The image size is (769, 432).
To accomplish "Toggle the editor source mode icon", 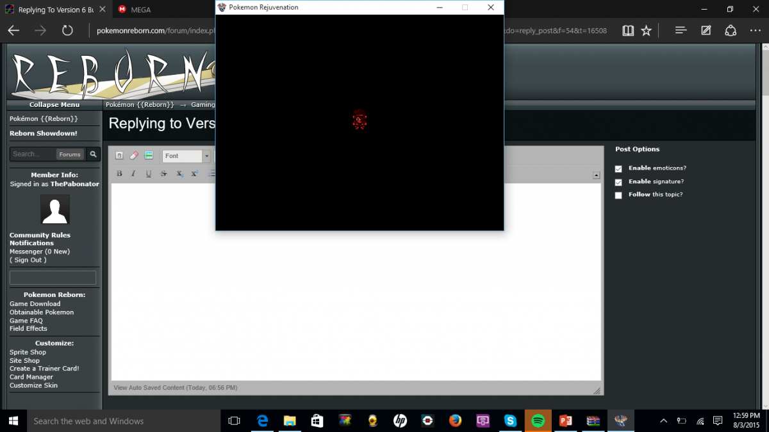I will pos(120,156).
